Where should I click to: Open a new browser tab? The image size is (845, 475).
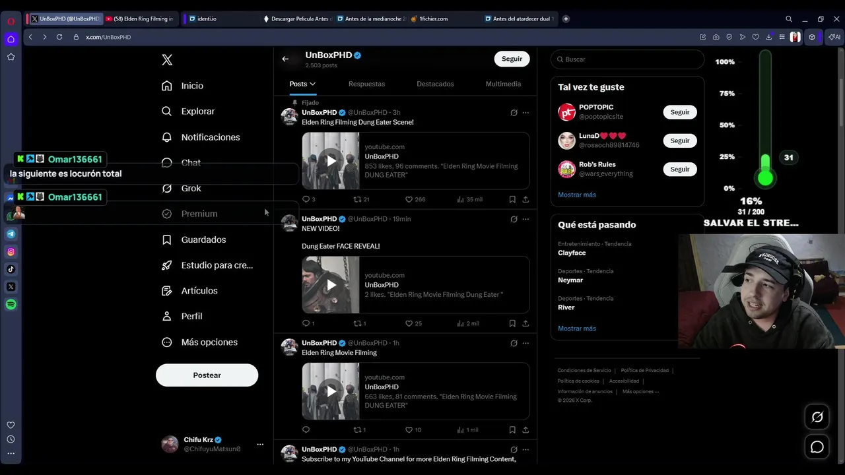coord(566,19)
